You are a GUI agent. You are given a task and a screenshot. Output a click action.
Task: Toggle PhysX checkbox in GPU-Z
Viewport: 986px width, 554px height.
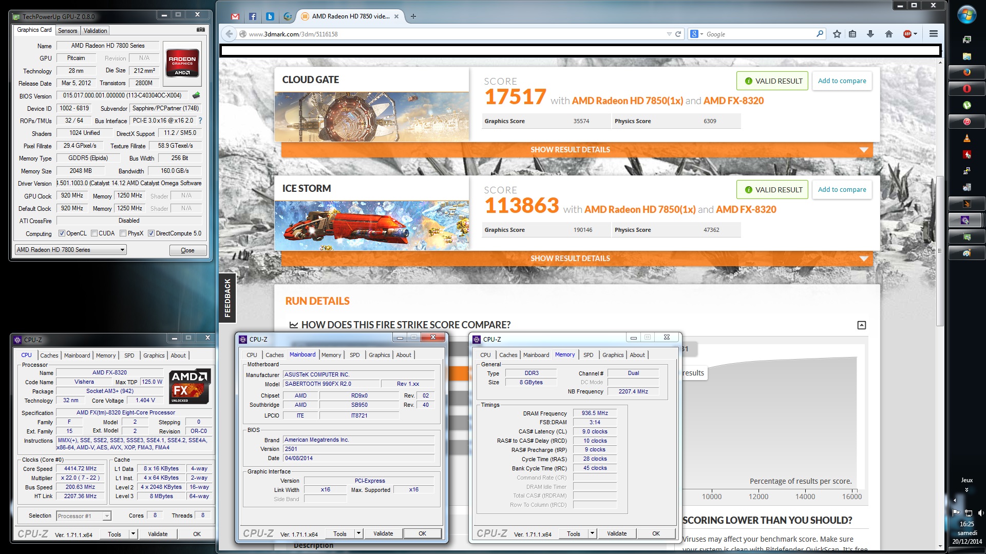pos(123,233)
